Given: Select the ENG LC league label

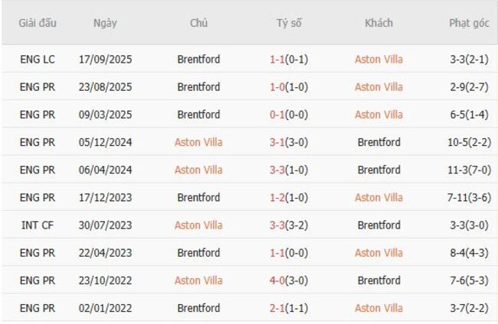Looking at the screenshot, I should 38,60.
